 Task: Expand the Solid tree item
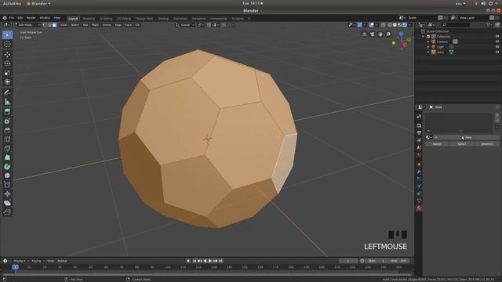coord(428,52)
